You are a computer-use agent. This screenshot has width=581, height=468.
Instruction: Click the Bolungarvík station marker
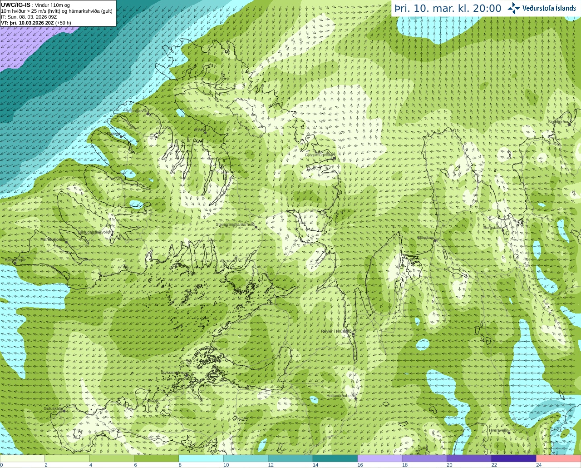(x=148, y=114)
